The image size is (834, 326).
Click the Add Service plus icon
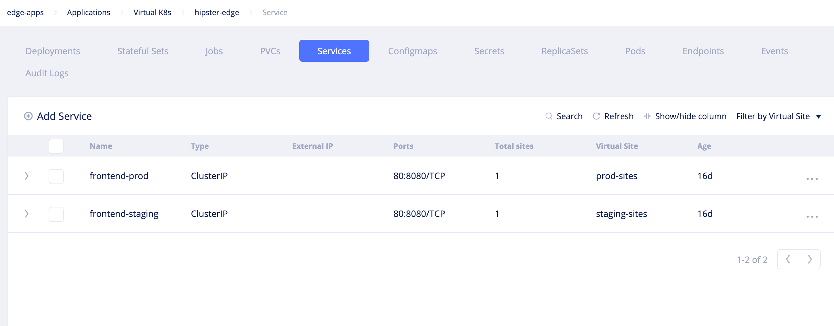tap(28, 116)
